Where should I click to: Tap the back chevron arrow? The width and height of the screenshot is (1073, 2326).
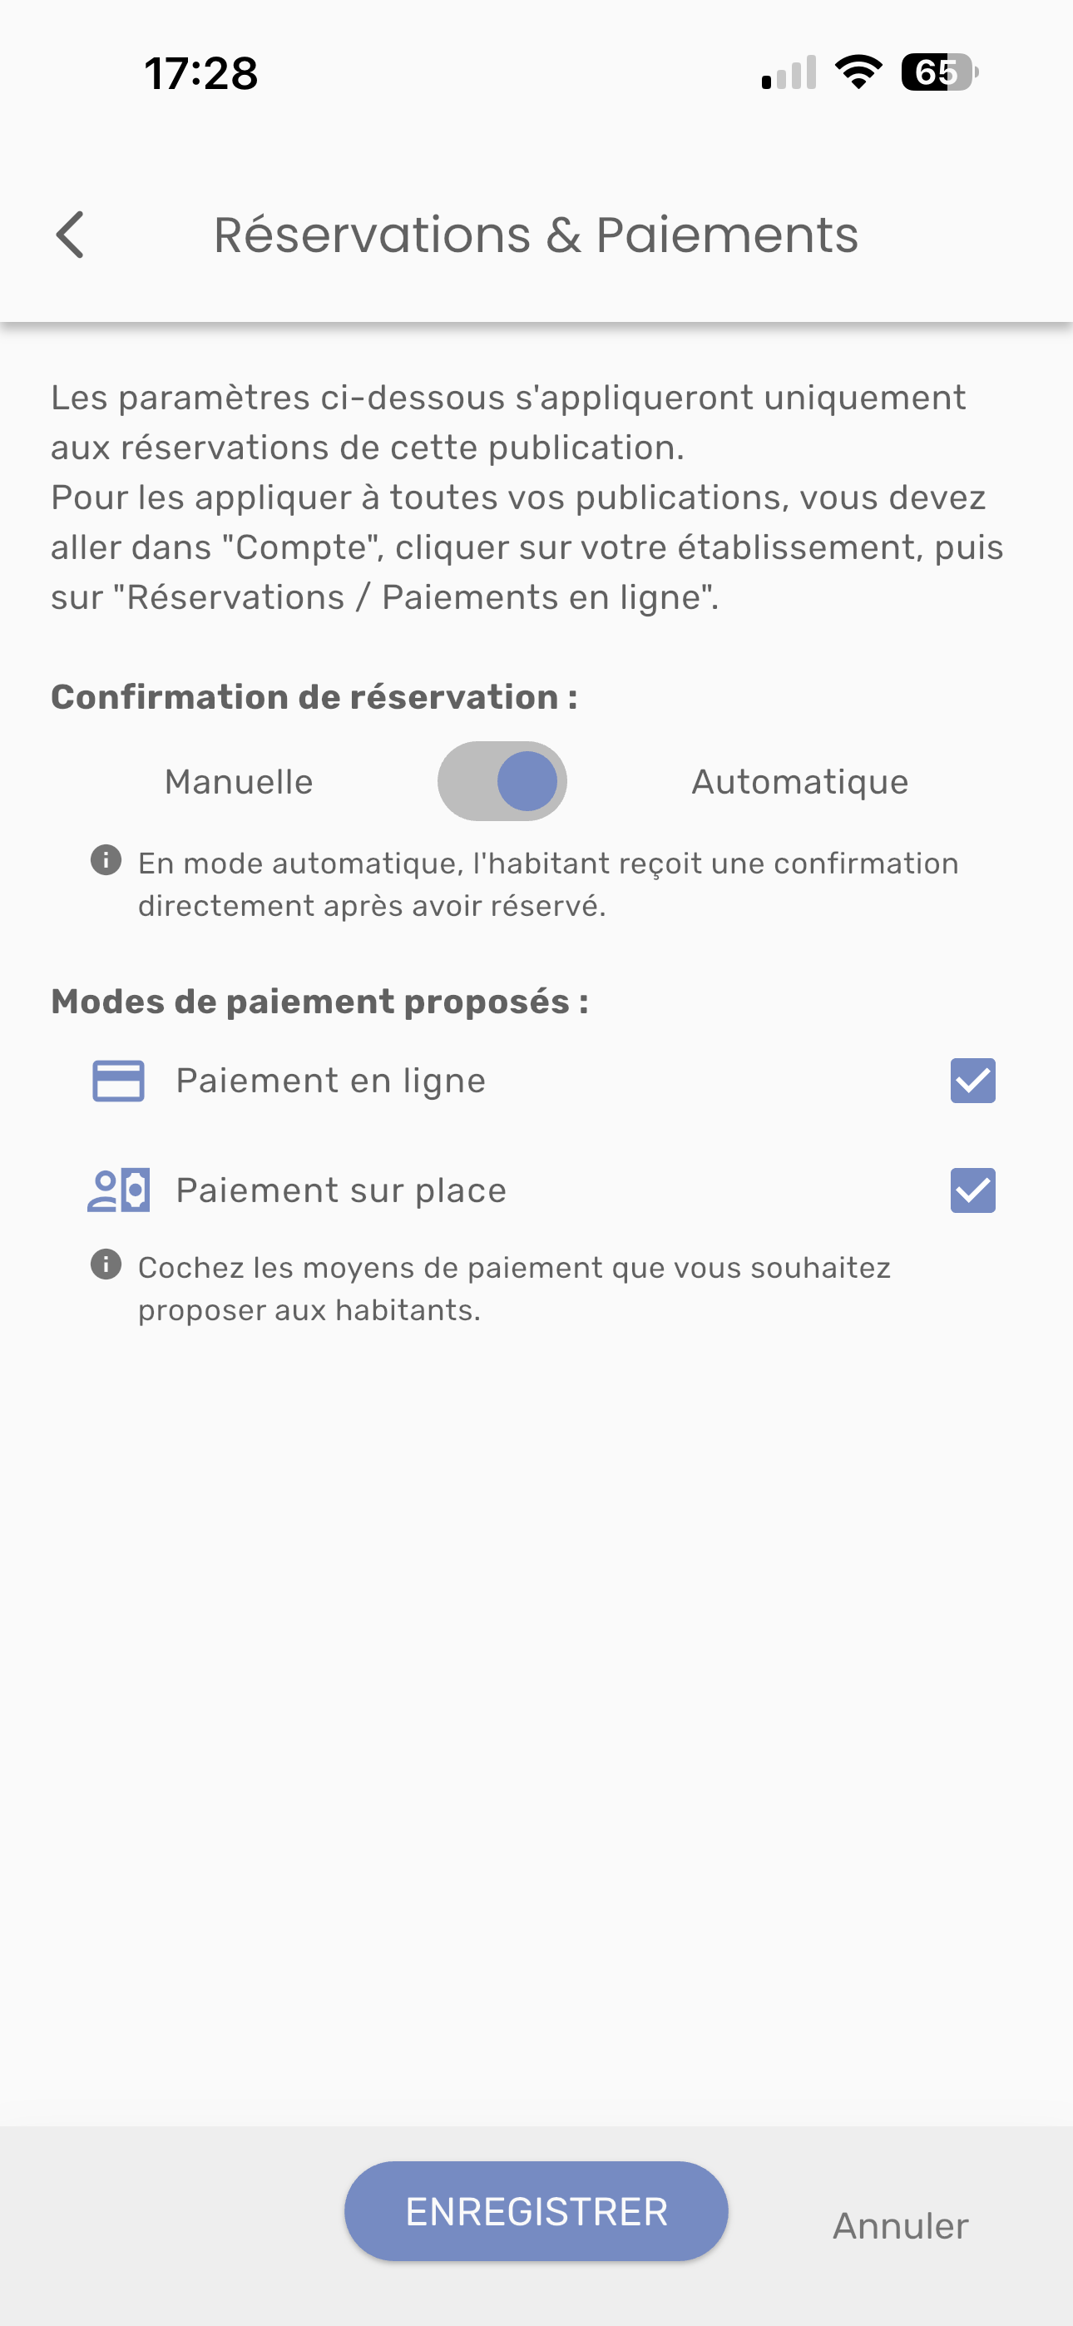click(71, 235)
